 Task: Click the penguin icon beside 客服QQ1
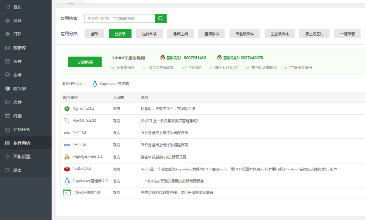click(162, 57)
